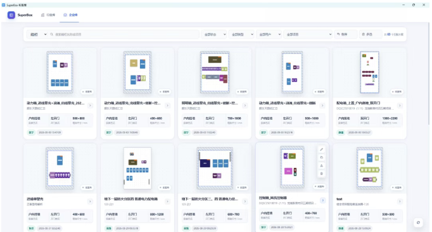Click the size value 400×700

311,213
